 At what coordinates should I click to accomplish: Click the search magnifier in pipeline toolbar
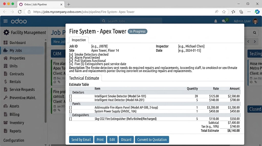tap(255, 33)
